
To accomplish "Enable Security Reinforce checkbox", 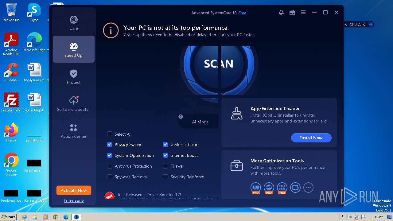I will [165, 177].
